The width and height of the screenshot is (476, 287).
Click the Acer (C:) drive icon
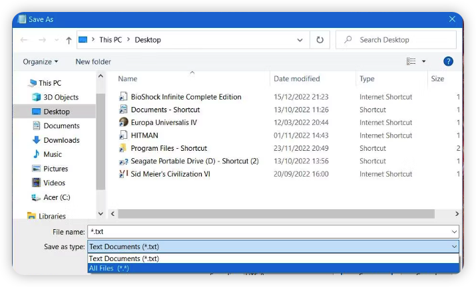(36, 197)
